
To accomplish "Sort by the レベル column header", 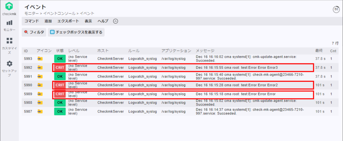I will [74, 51].
